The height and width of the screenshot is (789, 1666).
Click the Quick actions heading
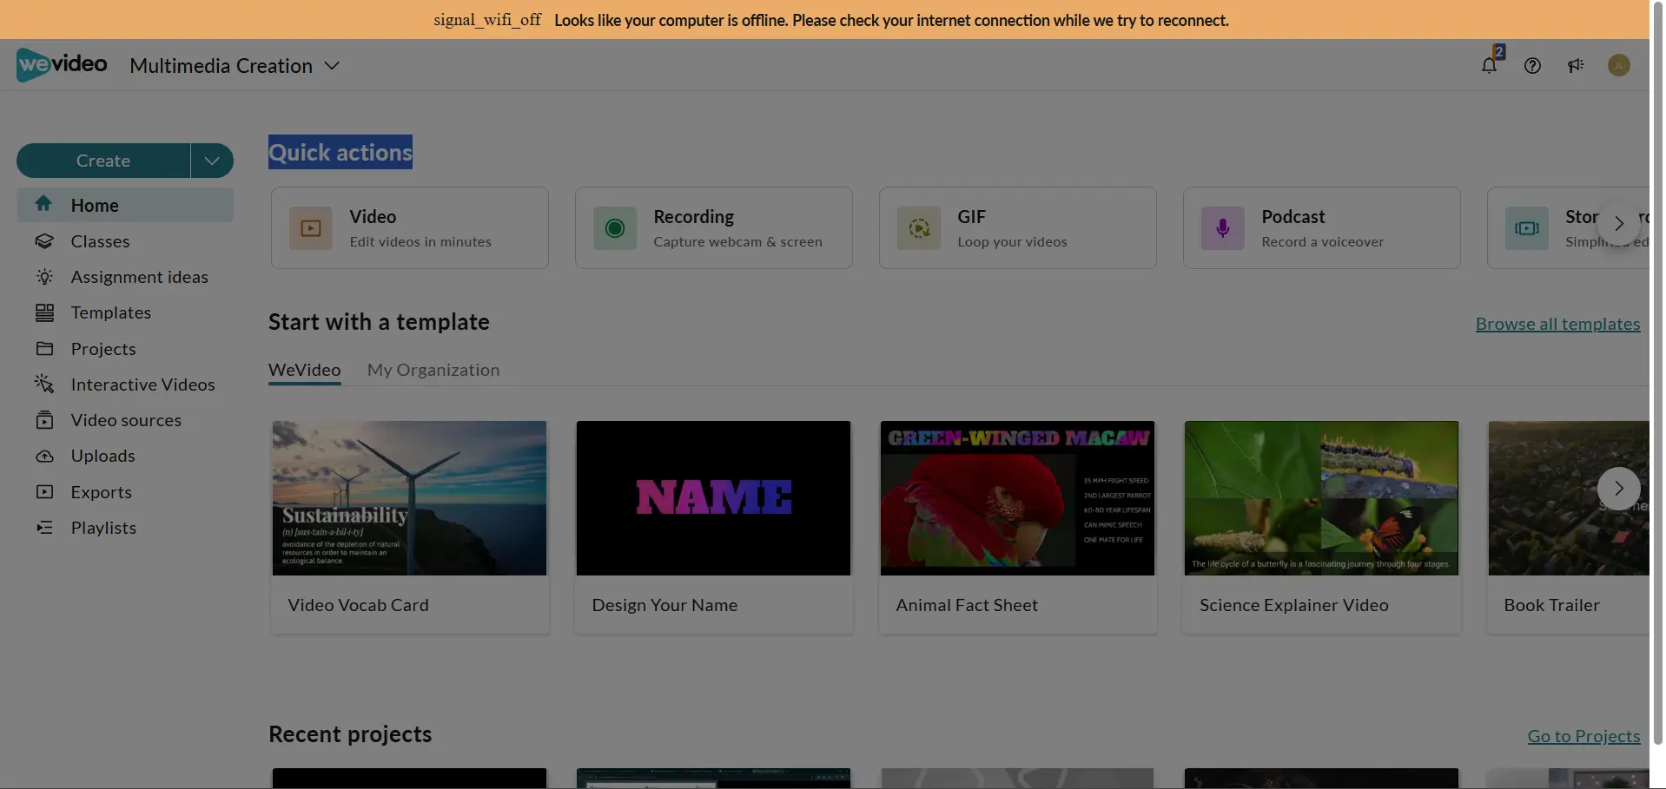tap(340, 153)
